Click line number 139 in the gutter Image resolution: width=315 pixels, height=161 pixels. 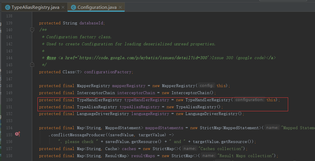click(x=9, y=23)
